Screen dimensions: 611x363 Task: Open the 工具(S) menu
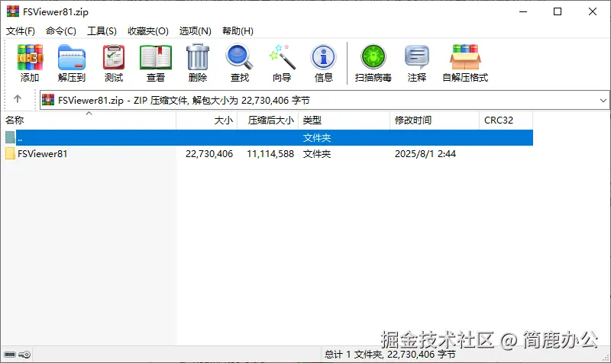pos(102,31)
